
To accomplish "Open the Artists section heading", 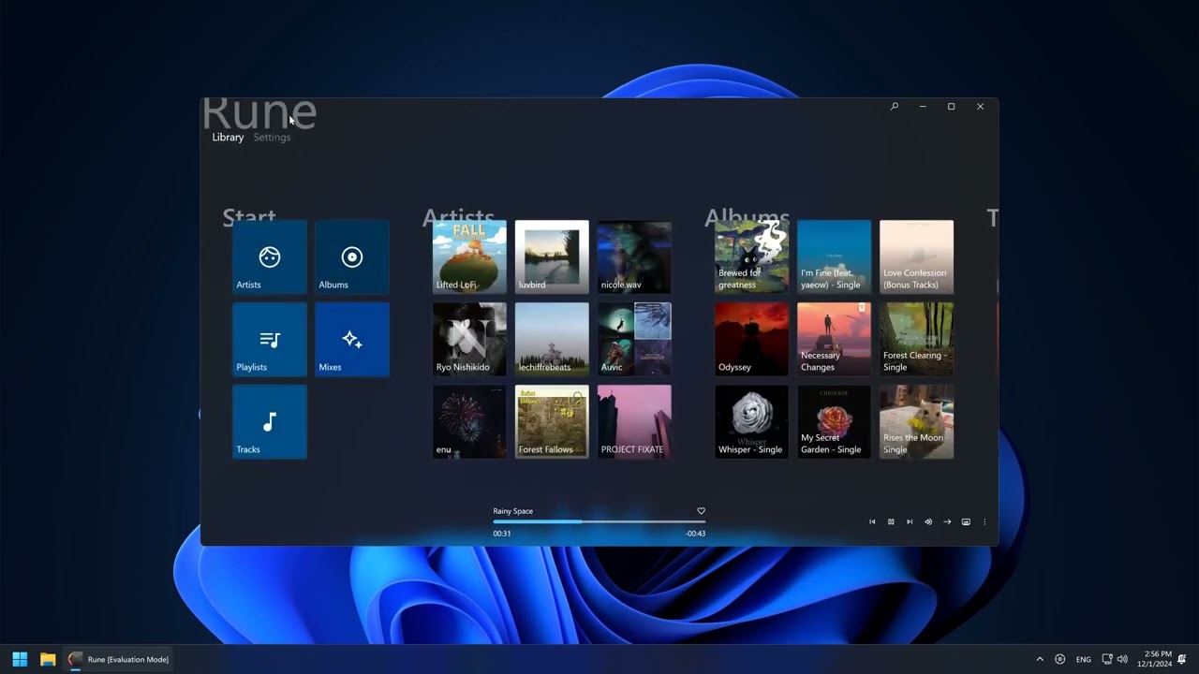I will [x=458, y=217].
